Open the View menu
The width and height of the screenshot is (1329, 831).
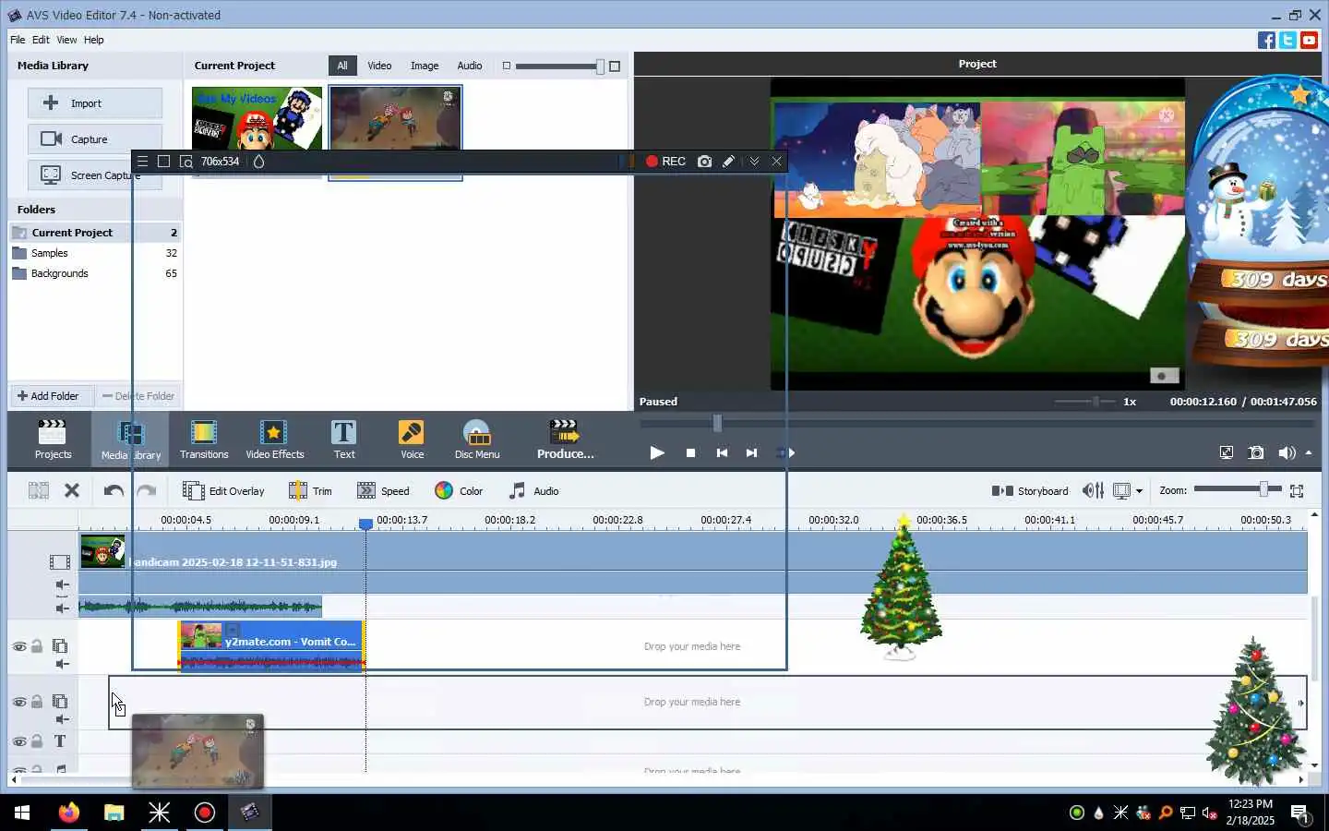[66, 40]
